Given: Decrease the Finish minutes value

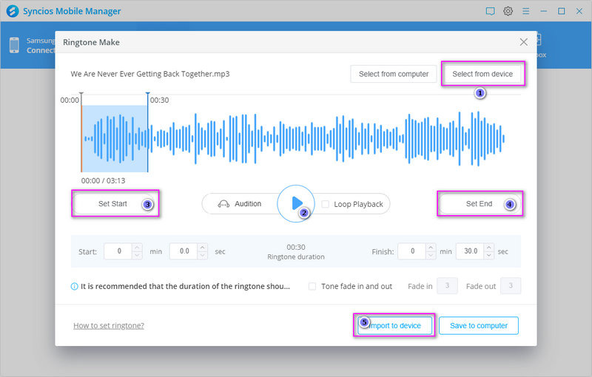Looking at the screenshot, I should 431,255.
